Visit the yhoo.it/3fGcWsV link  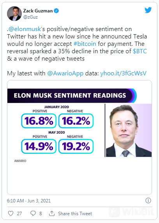coord(124,73)
